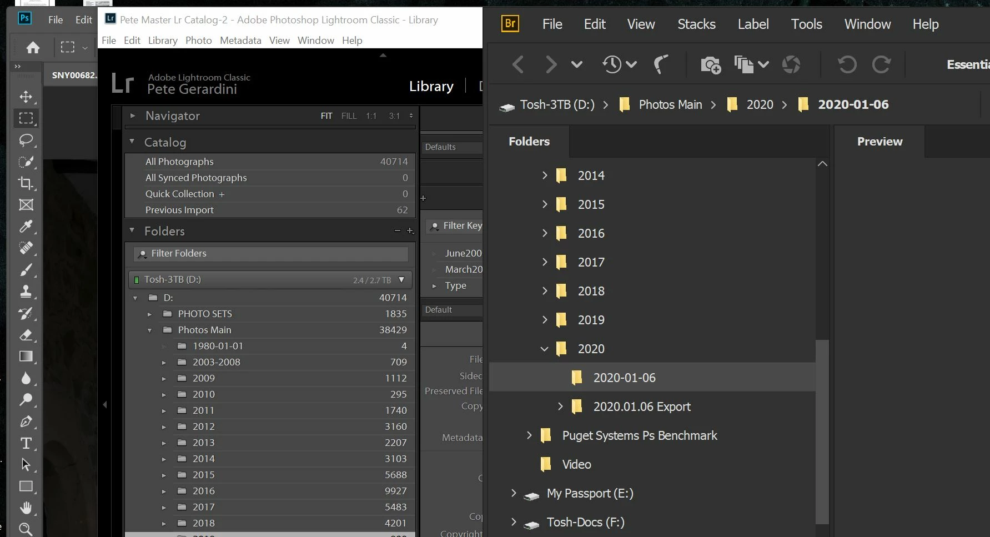The width and height of the screenshot is (990, 537).
Task: Select the Hand tool in Photoshop
Action: pos(26,508)
